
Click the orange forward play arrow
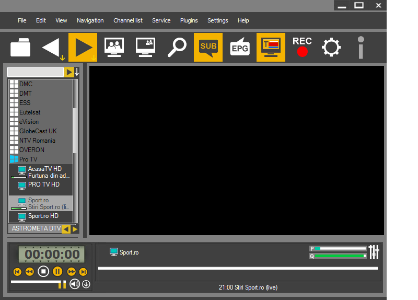click(x=83, y=48)
